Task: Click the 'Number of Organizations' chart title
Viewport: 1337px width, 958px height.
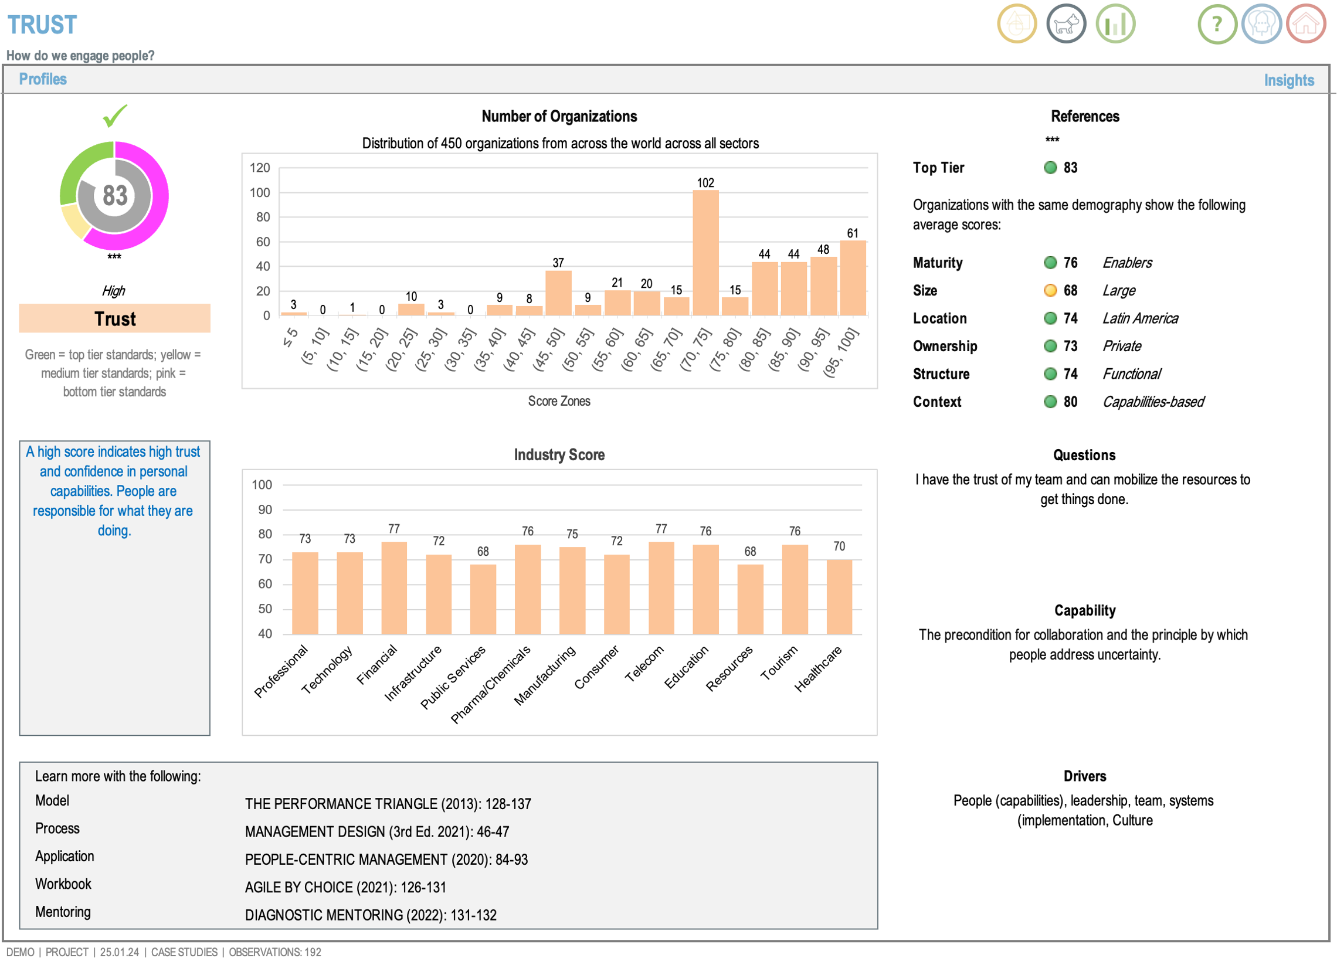Action: tap(559, 116)
